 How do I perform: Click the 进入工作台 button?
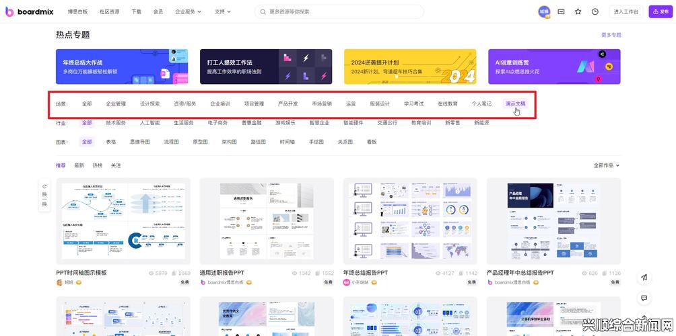[626, 11]
